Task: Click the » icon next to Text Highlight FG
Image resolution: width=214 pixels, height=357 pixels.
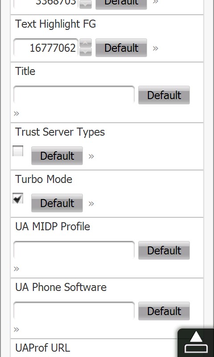Action: [155, 48]
